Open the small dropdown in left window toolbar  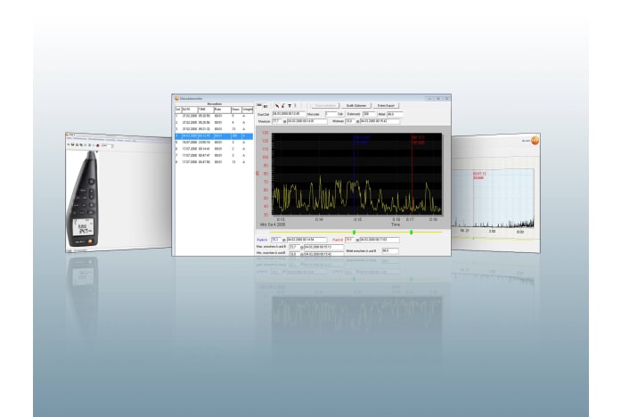107,146
